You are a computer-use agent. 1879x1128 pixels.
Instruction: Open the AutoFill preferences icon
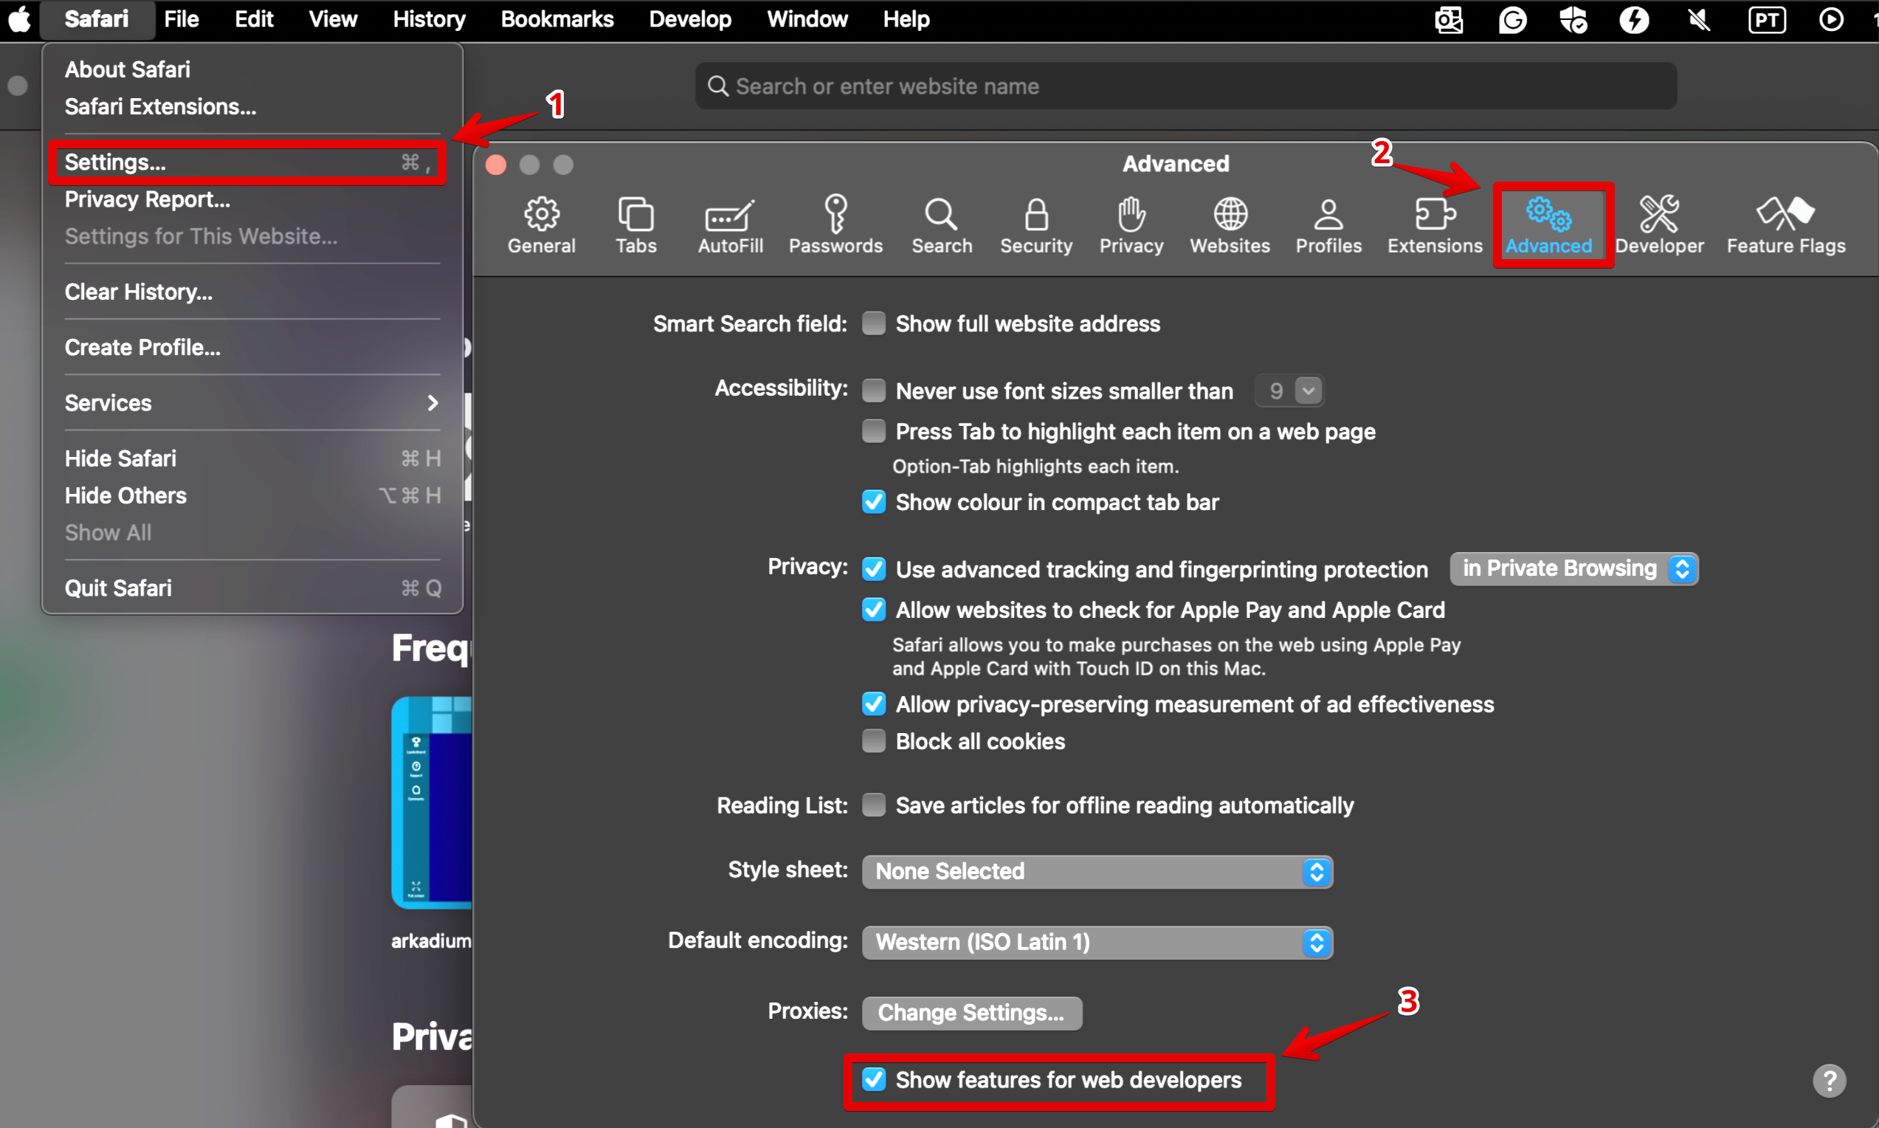pyautogui.click(x=729, y=225)
